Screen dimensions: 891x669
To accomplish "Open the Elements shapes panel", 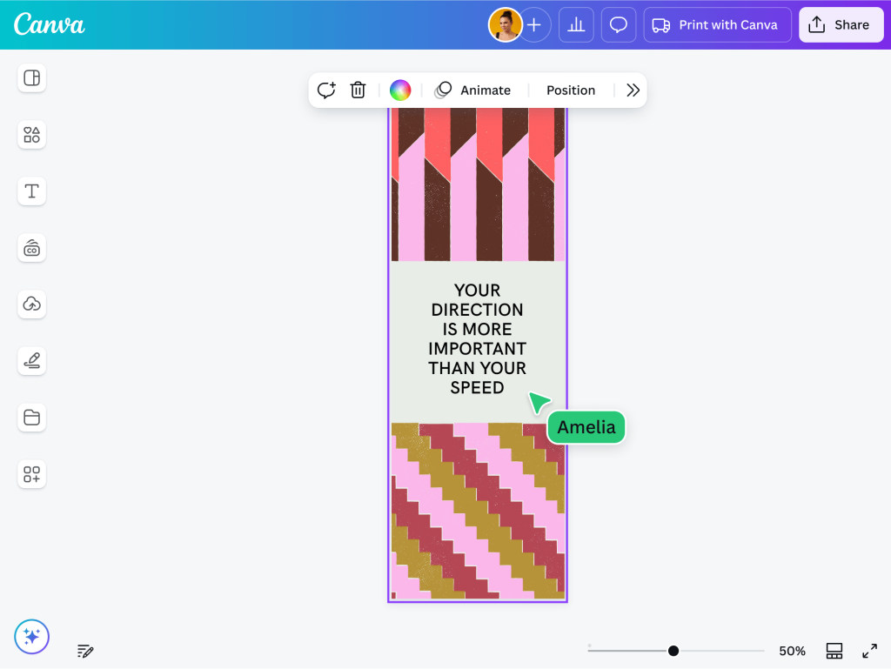I will pyautogui.click(x=32, y=135).
